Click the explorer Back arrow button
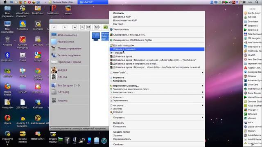Image resolution: width=262 pixels, height=147 pixels. [x=54, y=27]
